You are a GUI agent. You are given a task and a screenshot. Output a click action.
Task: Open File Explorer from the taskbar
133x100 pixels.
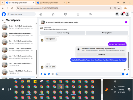(x=29, y=81)
